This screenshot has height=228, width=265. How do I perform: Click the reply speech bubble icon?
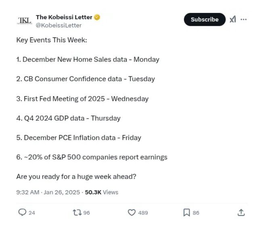coord(22,212)
